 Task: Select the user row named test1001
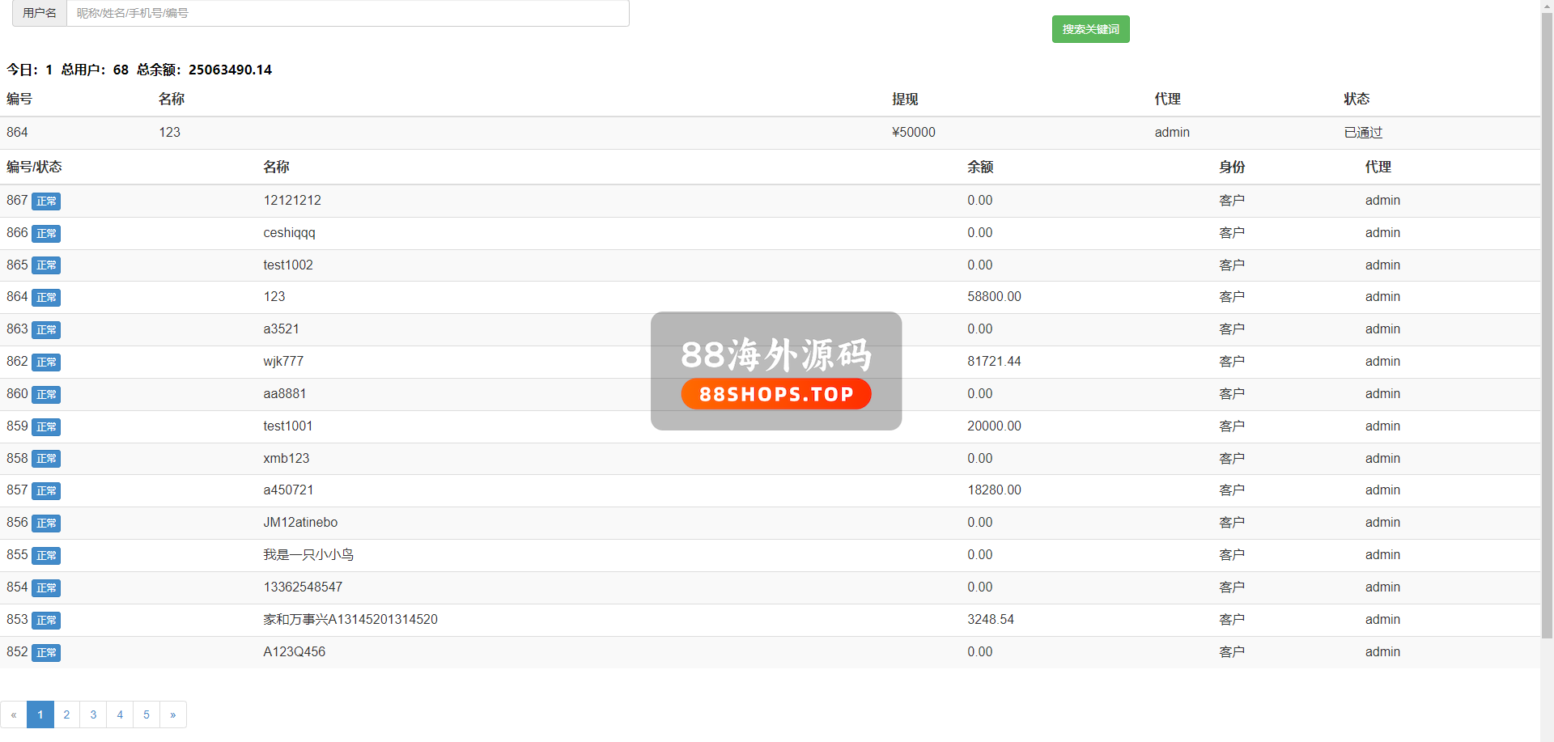287,426
